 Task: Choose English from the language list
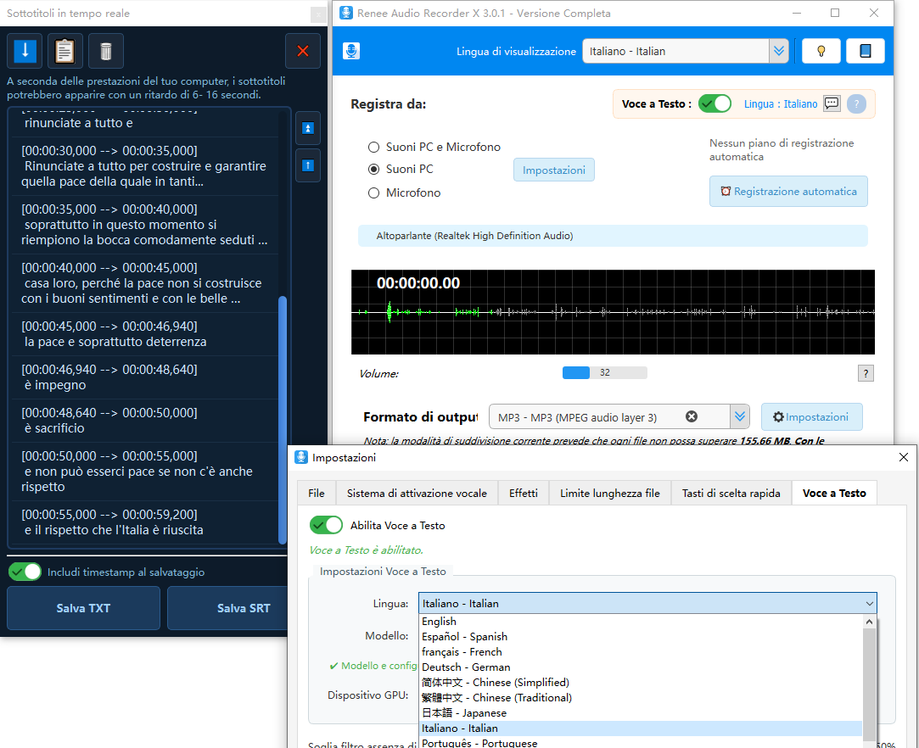coord(642,622)
